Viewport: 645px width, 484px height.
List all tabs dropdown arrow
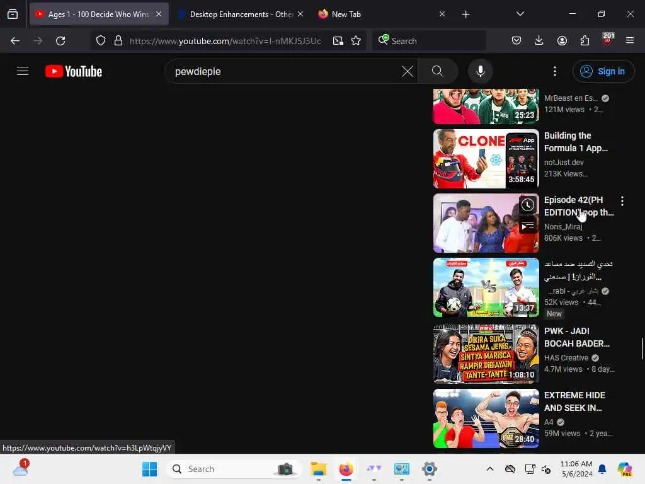click(x=520, y=14)
